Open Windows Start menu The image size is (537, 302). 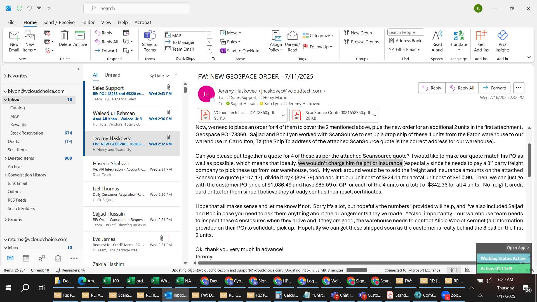click(x=8, y=287)
